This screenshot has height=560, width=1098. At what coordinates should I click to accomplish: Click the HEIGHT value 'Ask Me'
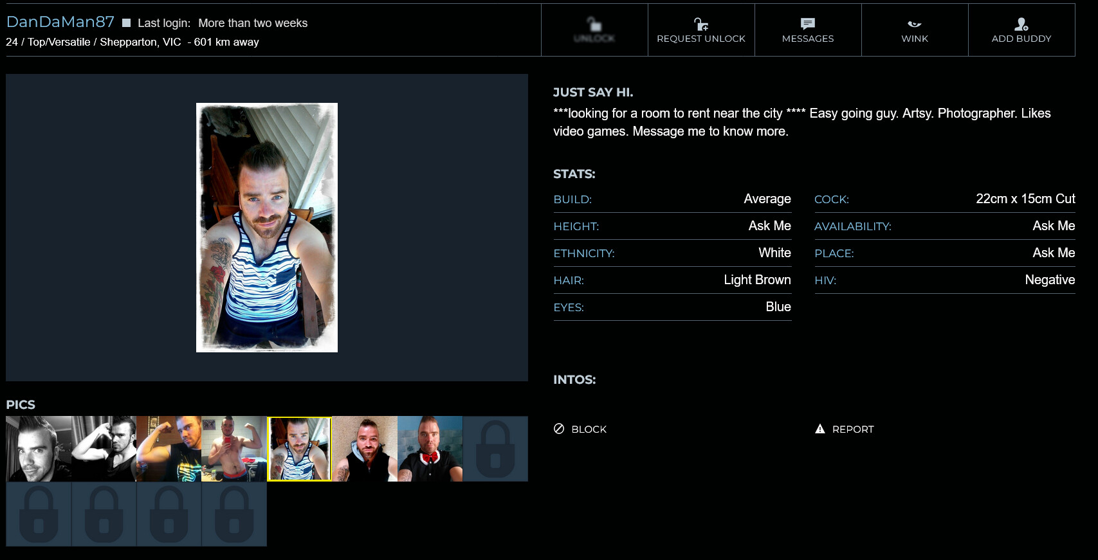(x=770, y=226)
